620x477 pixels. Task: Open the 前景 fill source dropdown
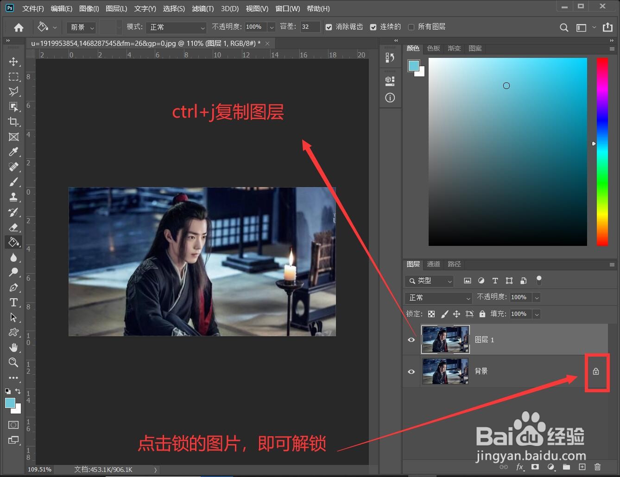tap(81, 27)
